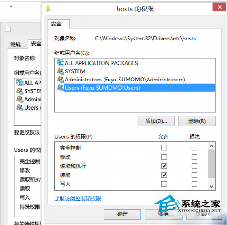Check Deny for 读取 permission
The image size is (227, 225).
click(194, 175)
